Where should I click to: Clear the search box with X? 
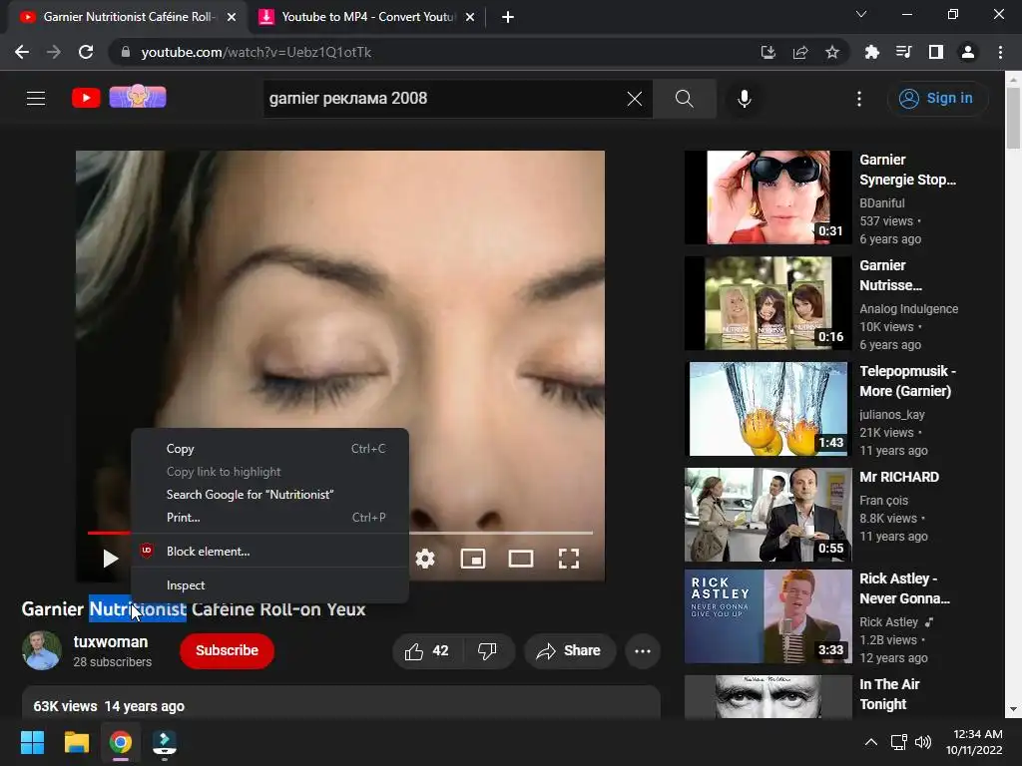click(x=634, y=99)
